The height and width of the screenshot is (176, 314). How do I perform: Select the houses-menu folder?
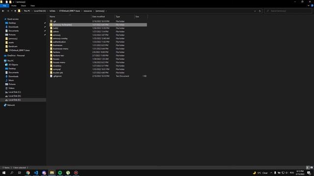point(98,62)
